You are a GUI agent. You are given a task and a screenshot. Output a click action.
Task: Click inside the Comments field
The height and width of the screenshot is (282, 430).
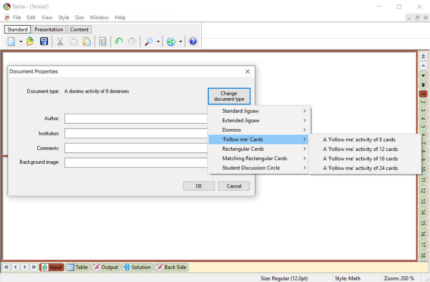(136, 148)
